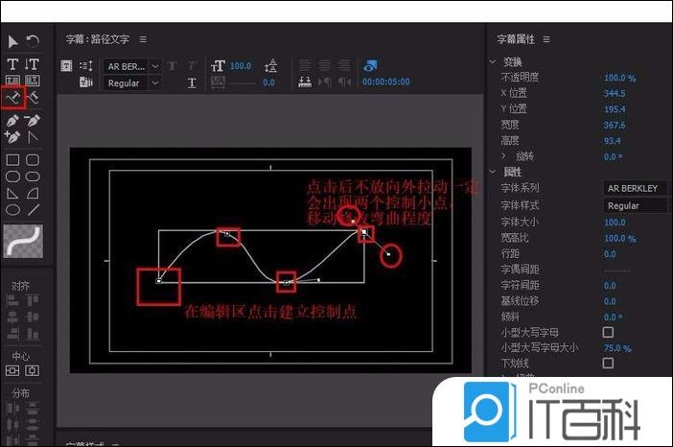Open the Roll/Crawl Options icon

point(86,65)
